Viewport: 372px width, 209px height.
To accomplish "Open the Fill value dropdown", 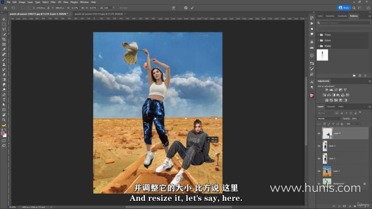I will click(x=359, y=124).
